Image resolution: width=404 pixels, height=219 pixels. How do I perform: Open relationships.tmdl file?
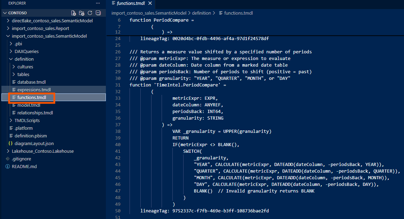point(35,113)
